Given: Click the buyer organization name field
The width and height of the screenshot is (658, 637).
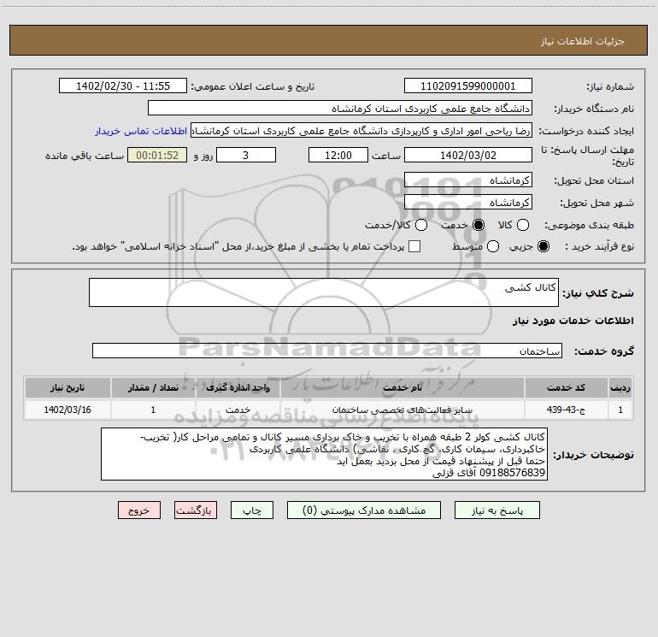Looking at the screenshot, I should 340,109.
